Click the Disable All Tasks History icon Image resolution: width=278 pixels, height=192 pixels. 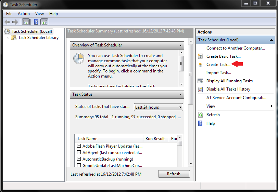coord(200,89)
